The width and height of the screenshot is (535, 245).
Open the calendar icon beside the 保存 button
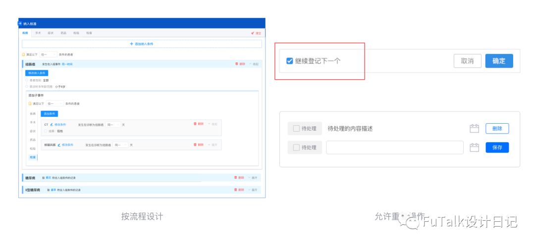(474, 147)
